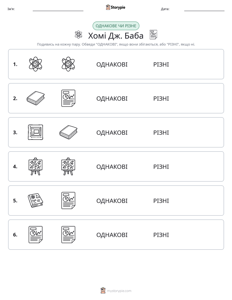This screenshot has height=300, width=232.
Task: Click the blueprint frame icon in row 3
Action: (x=35, y=132)
